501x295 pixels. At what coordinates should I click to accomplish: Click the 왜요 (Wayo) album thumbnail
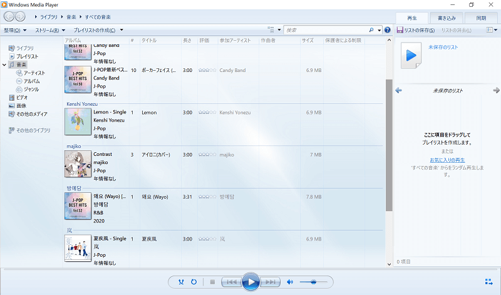[78, 206]
